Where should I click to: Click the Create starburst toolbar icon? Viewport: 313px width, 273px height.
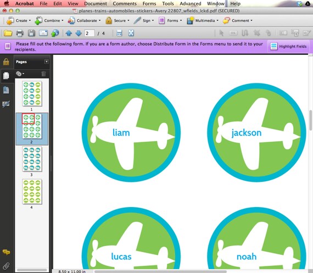coord(10,20)
